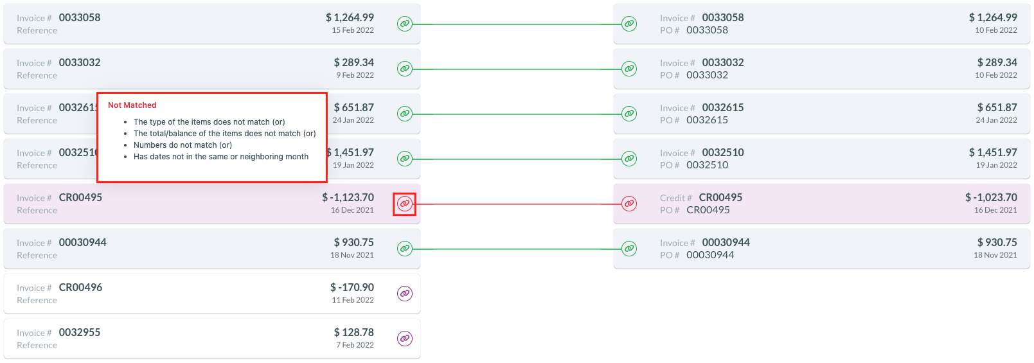
Task: Select right invoice card 0033032 amount $289.34
Action: click(x=997, y=62)
